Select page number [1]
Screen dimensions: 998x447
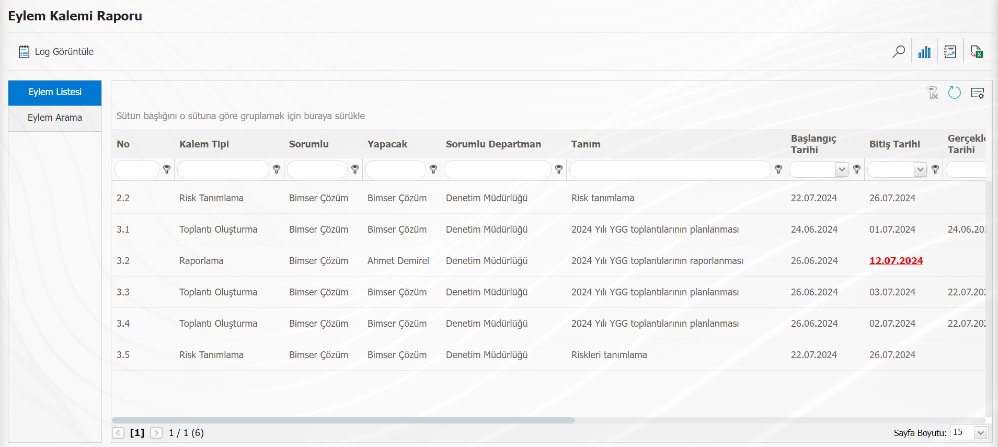tap(137, 433)
